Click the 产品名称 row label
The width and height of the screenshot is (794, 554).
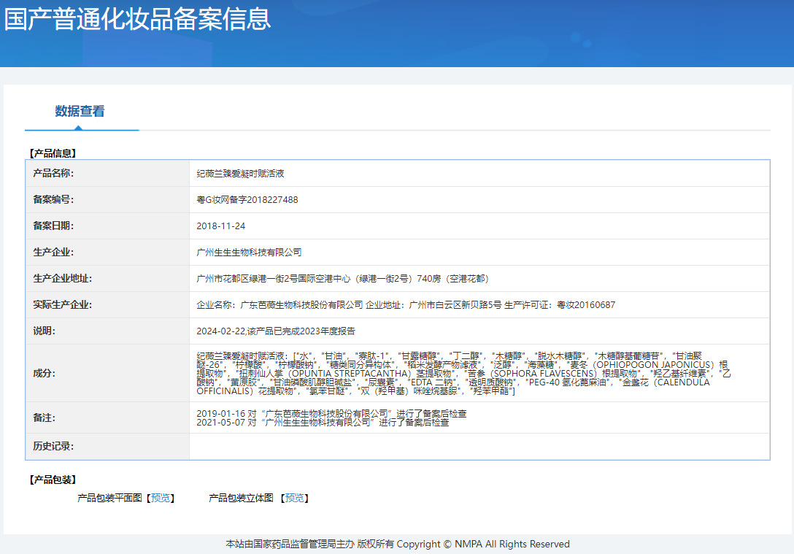(53, 174)
